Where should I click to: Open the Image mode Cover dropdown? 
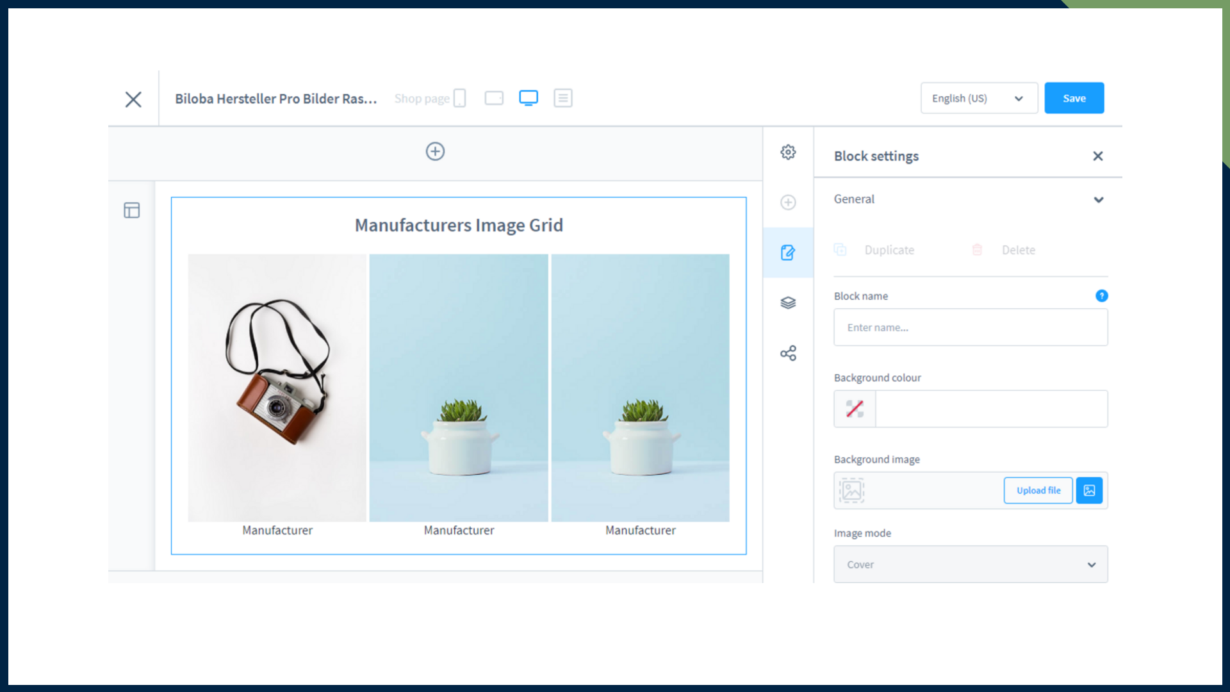970,564
